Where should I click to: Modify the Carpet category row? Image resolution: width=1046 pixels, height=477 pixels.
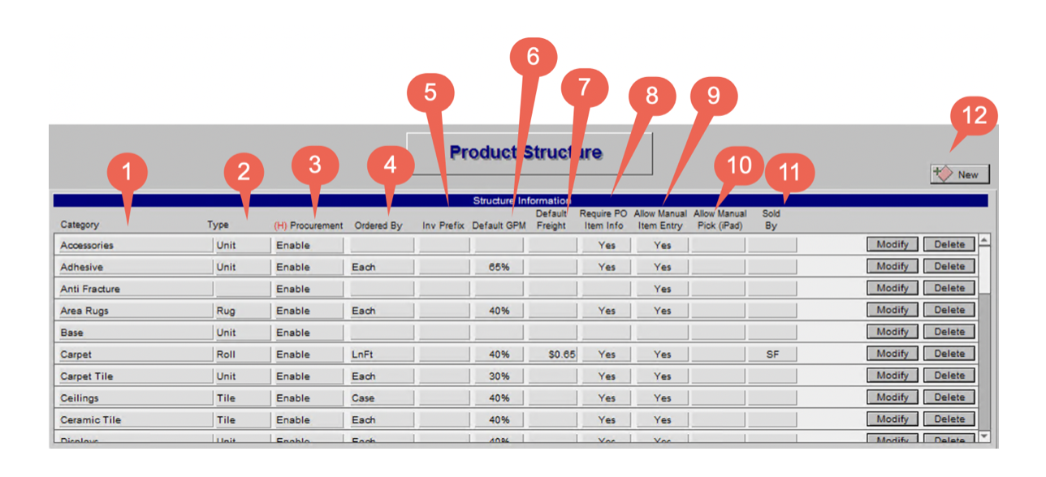tap(893, 354)
